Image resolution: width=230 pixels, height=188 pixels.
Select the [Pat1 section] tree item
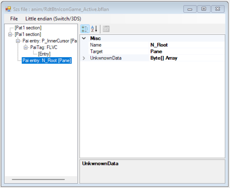pos(28,28)
